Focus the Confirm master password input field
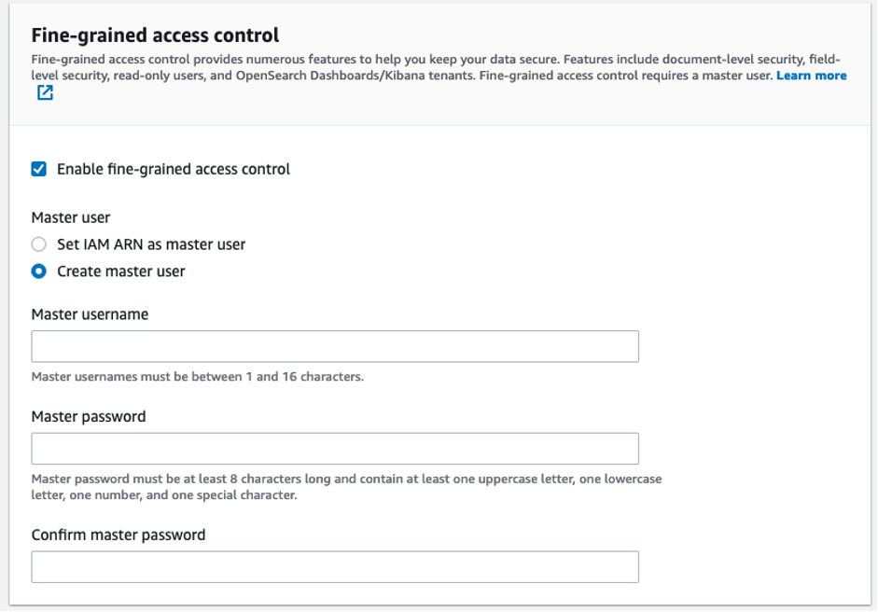The width and height of the screenshot is (878, 612). 335,567
